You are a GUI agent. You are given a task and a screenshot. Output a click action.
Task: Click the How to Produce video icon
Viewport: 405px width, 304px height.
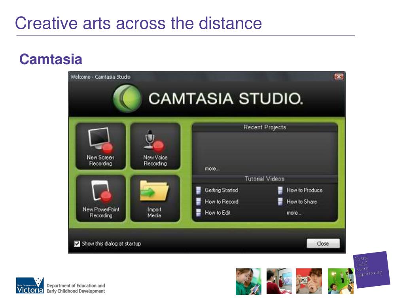(x=280, y=190)
